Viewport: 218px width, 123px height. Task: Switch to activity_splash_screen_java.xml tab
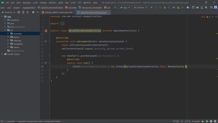58,12
